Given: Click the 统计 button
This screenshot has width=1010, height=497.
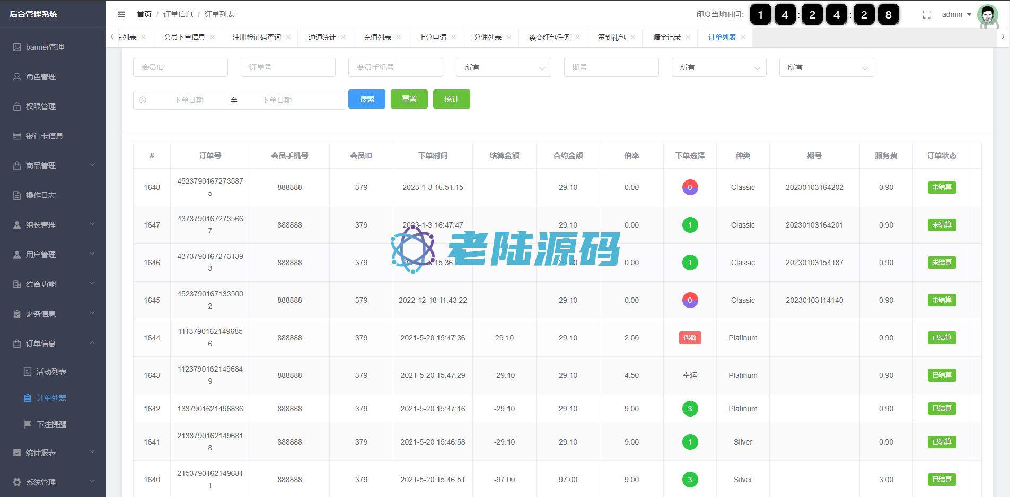Looking at the screenshot, I should click(x=451, y=99).
